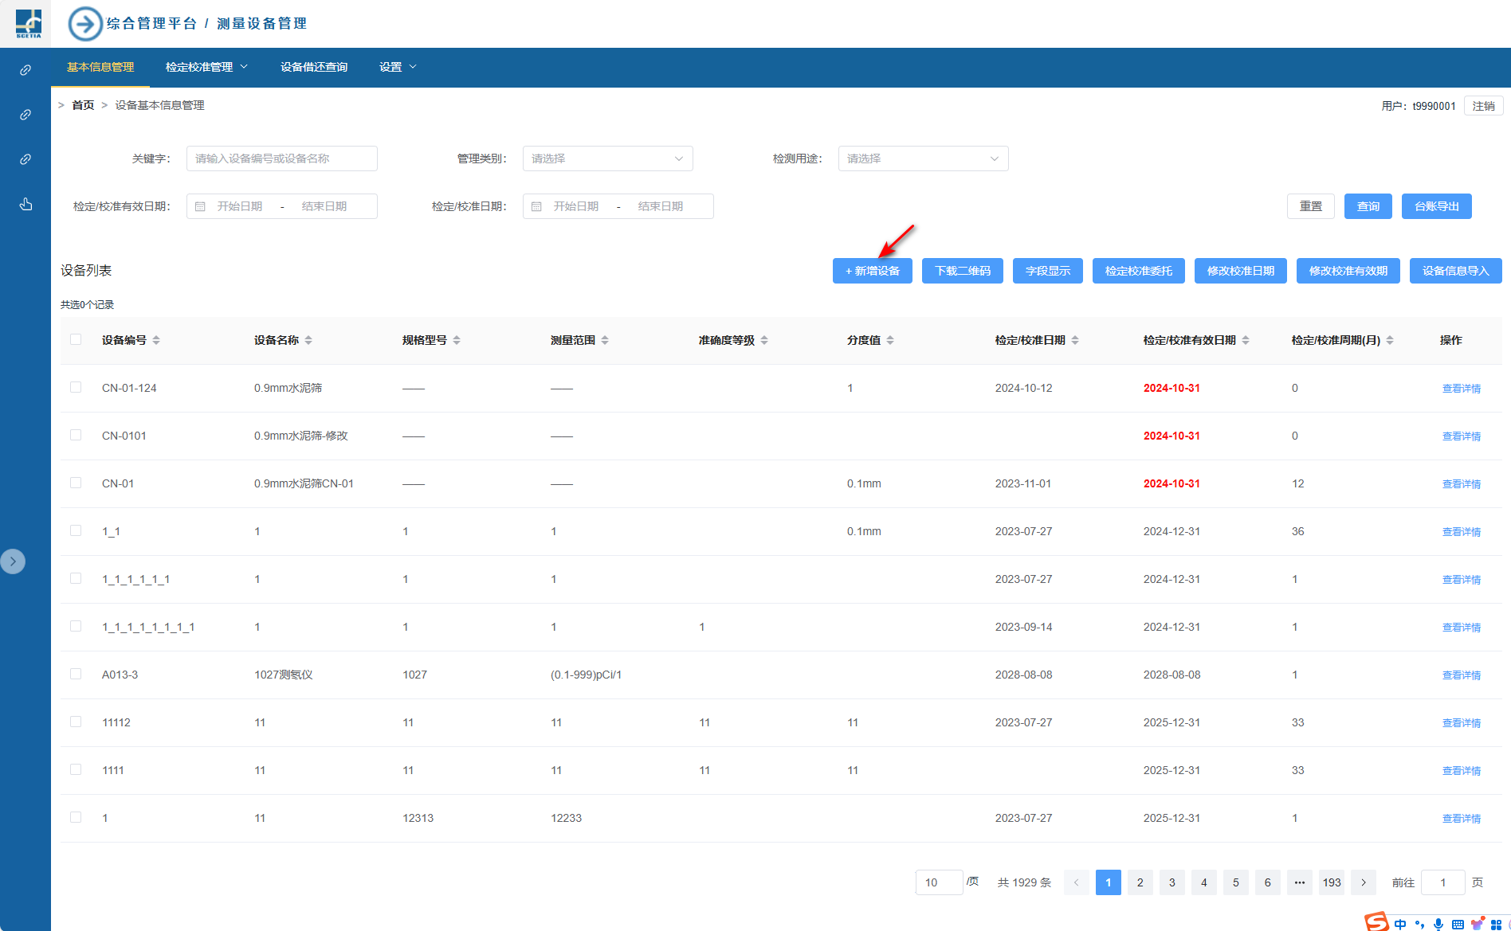Sort by 检定/校准日期 column sort icon
Screen dimensions: 1511x931
click(1075, 340)
